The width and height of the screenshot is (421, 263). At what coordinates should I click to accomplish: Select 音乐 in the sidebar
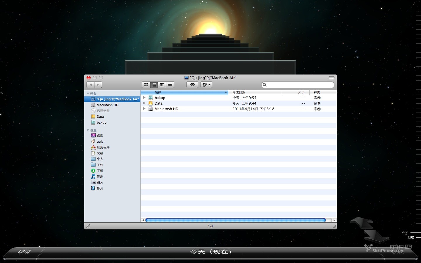[x=100, y=177]
